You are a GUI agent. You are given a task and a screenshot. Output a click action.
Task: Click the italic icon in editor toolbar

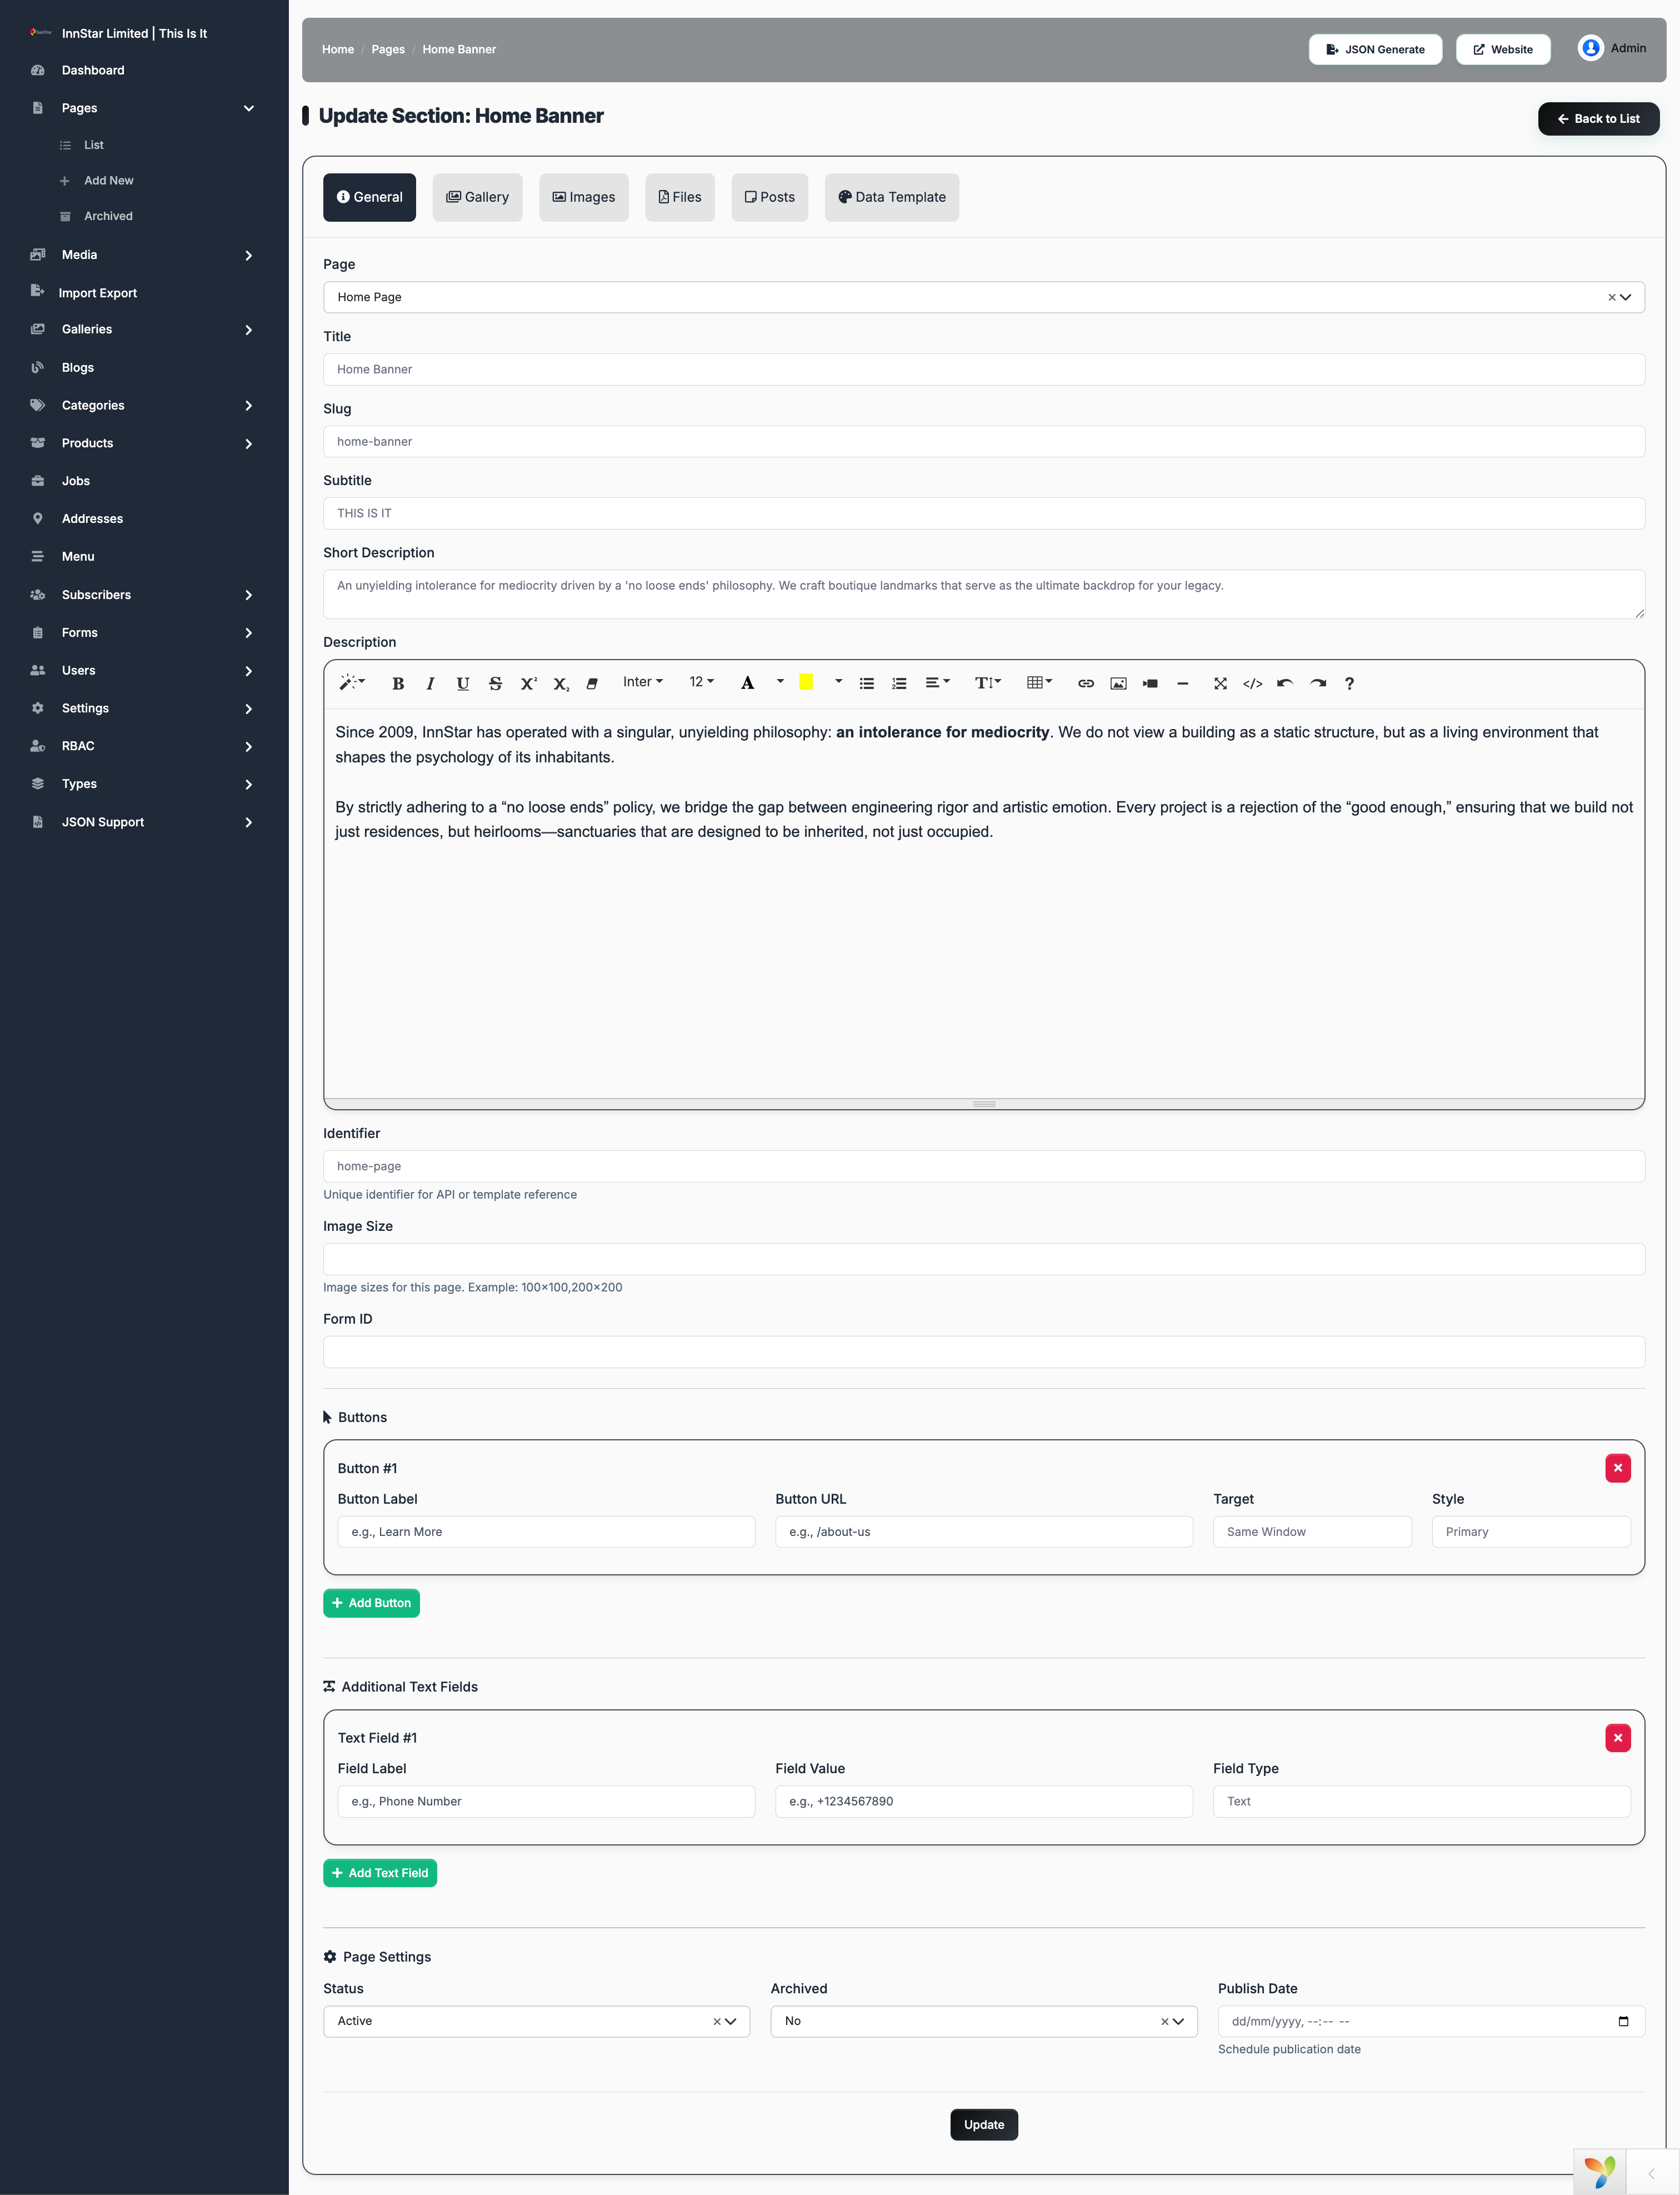click(430, 683)
